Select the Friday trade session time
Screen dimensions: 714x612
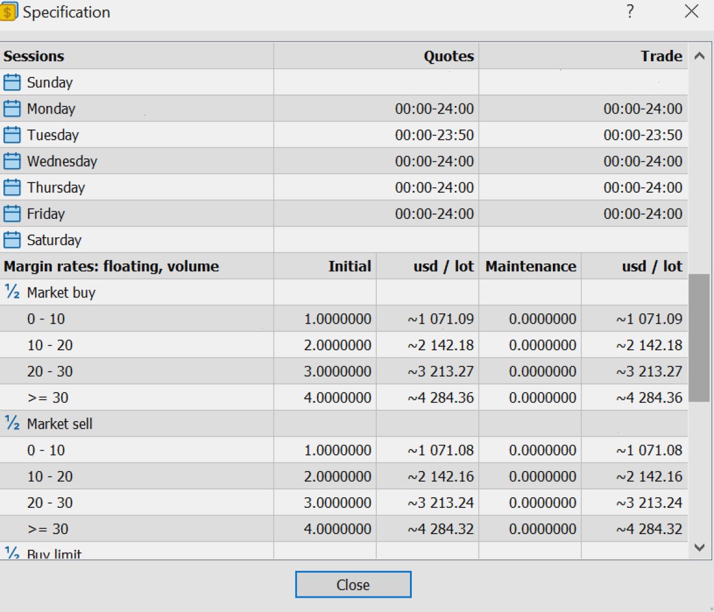coord(643,214)
